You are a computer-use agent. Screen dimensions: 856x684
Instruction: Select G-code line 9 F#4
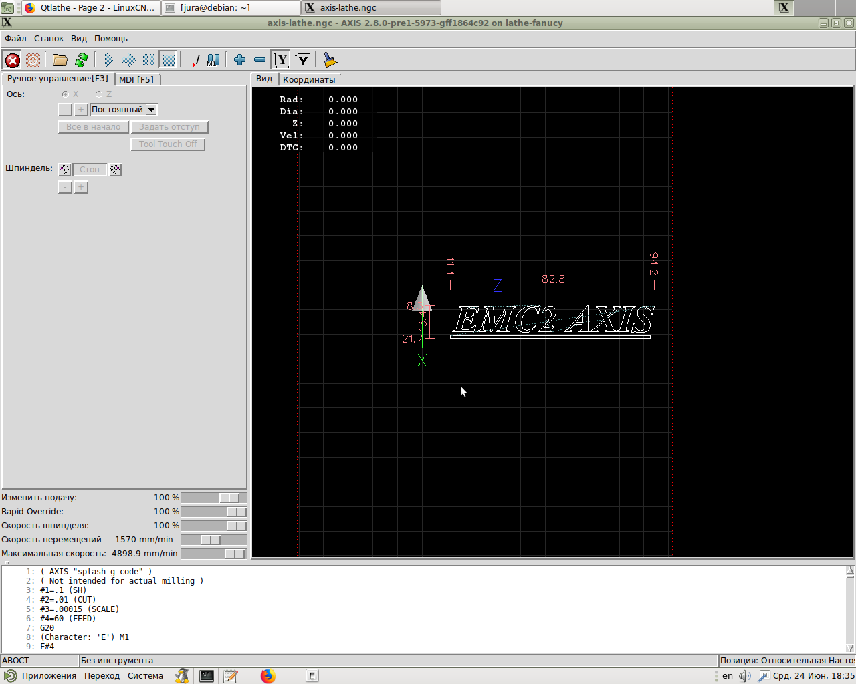pos(47,647)
